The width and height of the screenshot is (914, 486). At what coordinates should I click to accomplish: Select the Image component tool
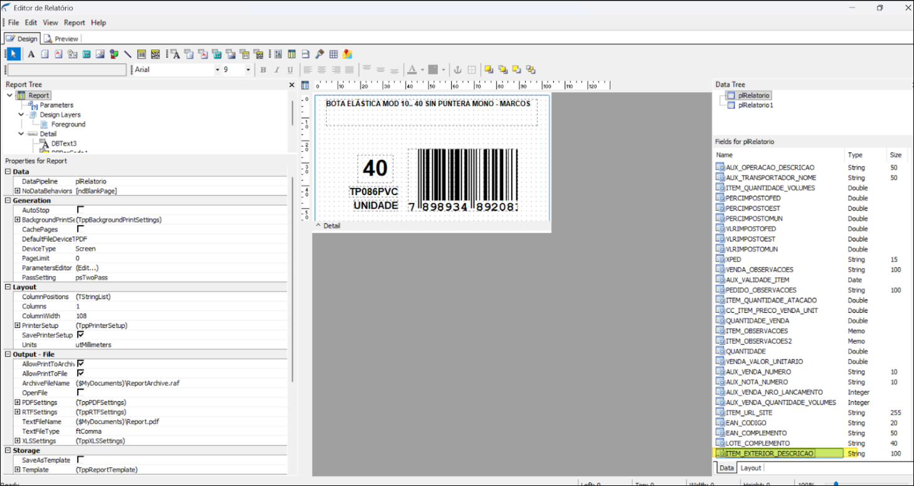(x=100, y=54)
